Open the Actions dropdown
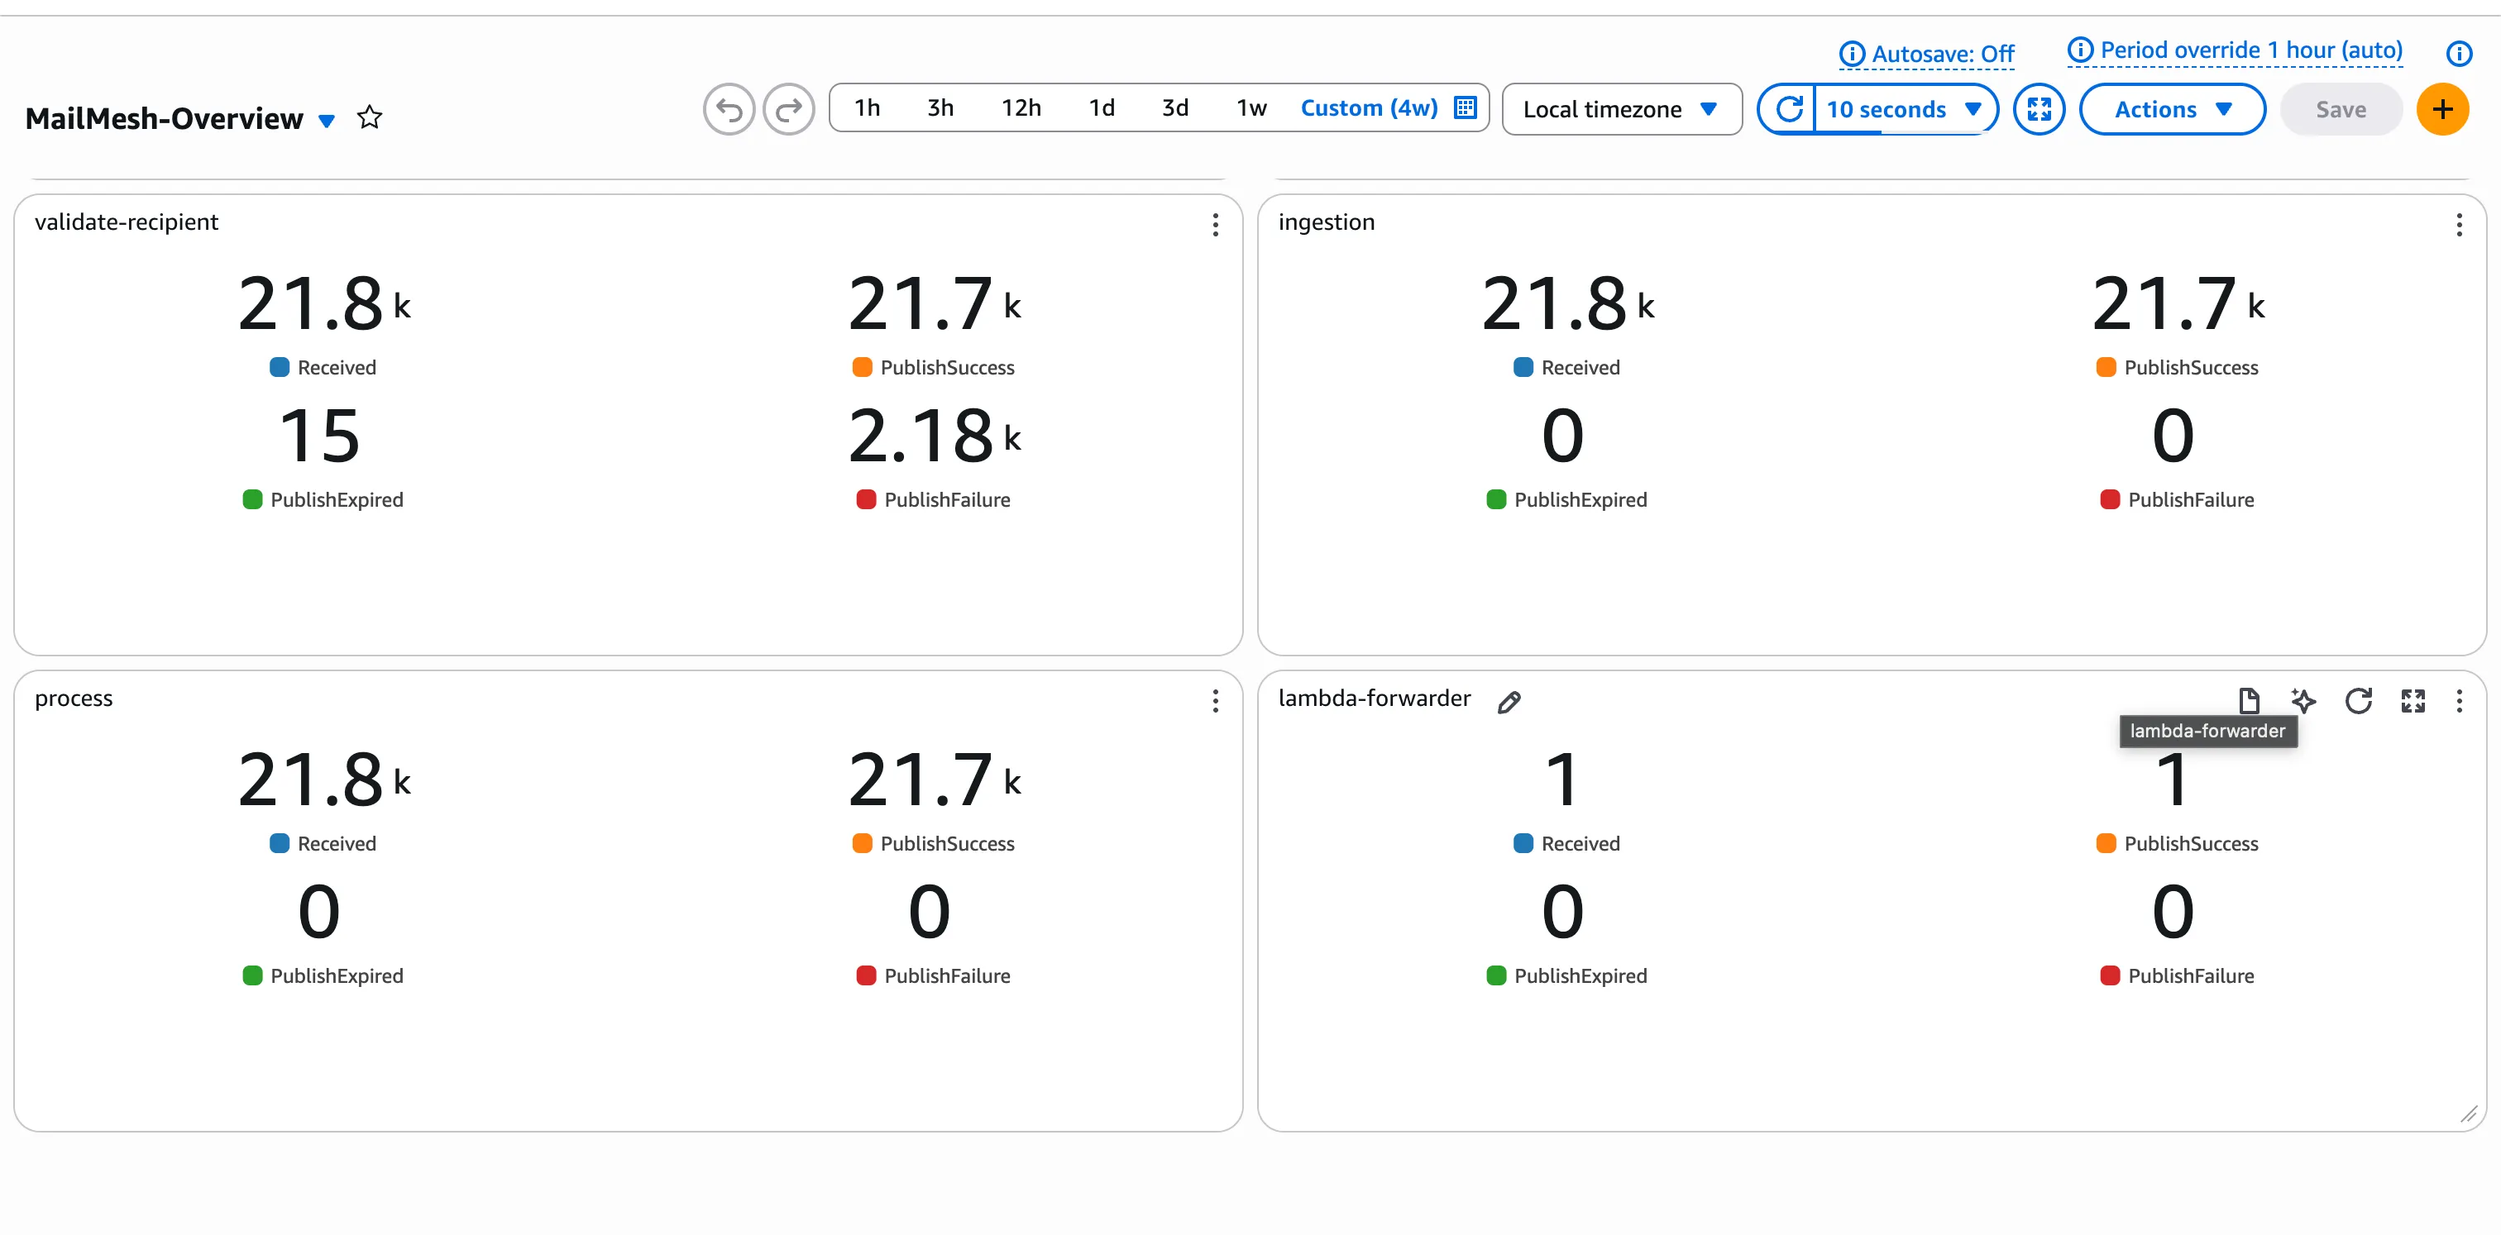The height and width of the screenshot is (1235, 2501). (x=2172, y=108)
